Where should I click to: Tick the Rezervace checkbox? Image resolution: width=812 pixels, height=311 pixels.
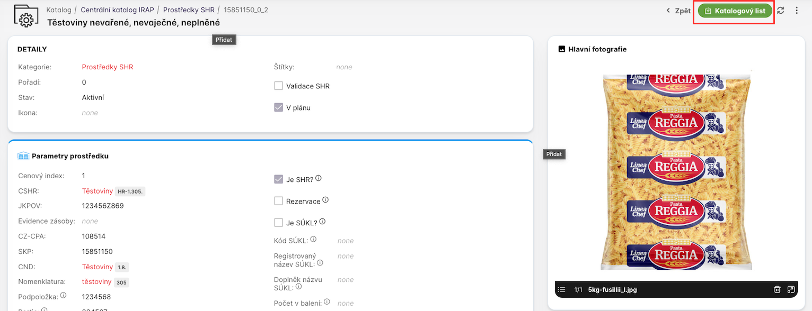tap(278, 201)
